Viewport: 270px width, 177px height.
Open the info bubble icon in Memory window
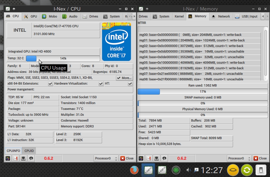(164, 158)
